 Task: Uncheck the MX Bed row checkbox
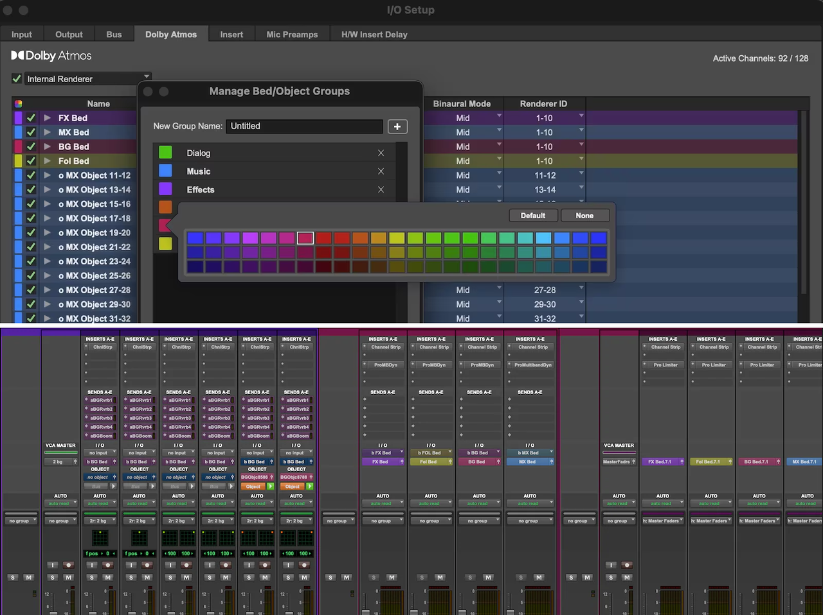pyautogui.click(x=31, y=132)
